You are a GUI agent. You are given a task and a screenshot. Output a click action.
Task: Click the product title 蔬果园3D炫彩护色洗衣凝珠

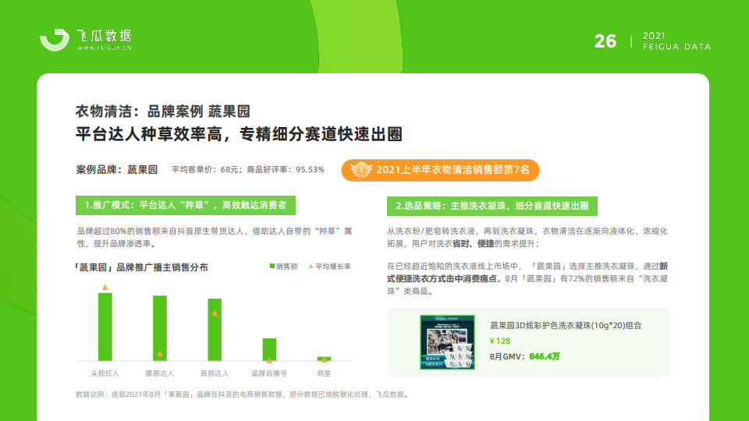click(566, 325)
